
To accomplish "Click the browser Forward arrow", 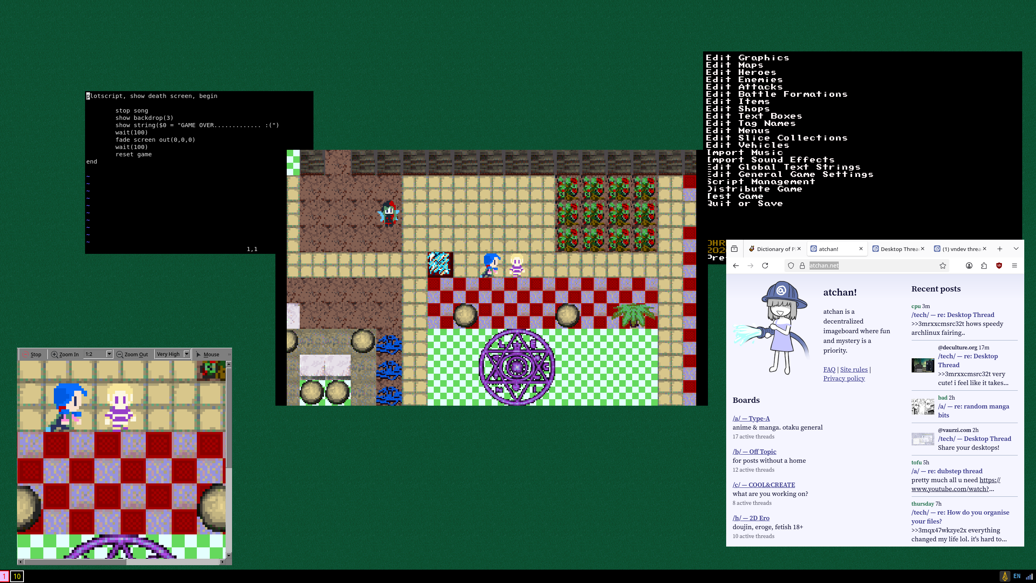I will tap(750, 266).
